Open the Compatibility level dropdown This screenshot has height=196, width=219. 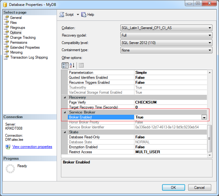click(166, 43)
